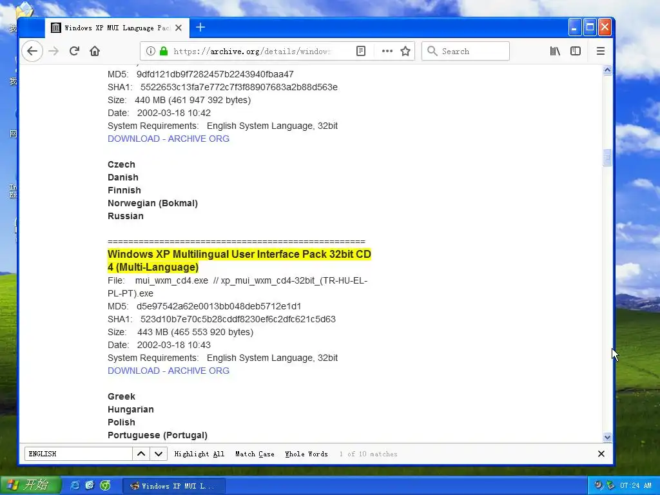The width and height of the screenshot is (660, 495).
Task: Click the size text 443 MB
Action: [195, 332]
